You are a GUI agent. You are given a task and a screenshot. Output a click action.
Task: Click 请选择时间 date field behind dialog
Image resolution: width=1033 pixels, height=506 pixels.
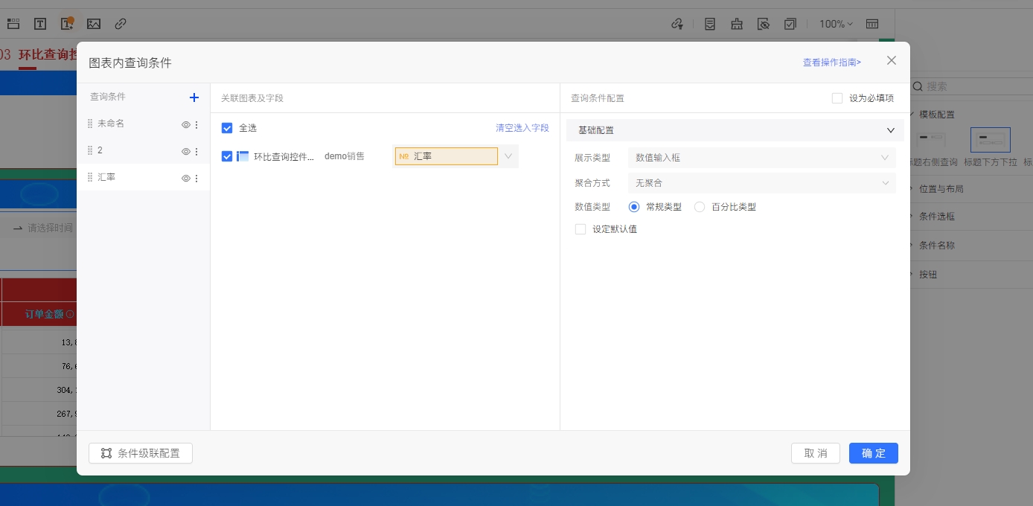point(50,228)
